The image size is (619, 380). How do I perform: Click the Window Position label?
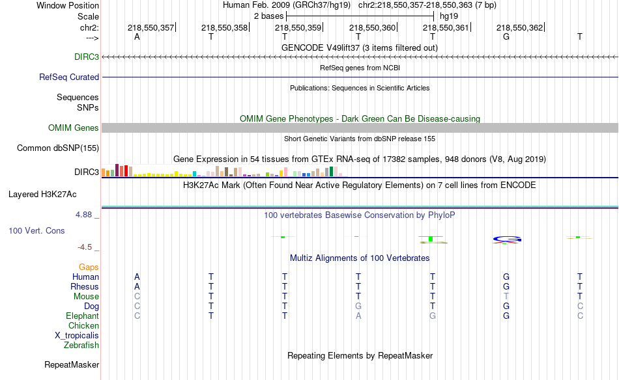tap(68, 5)
